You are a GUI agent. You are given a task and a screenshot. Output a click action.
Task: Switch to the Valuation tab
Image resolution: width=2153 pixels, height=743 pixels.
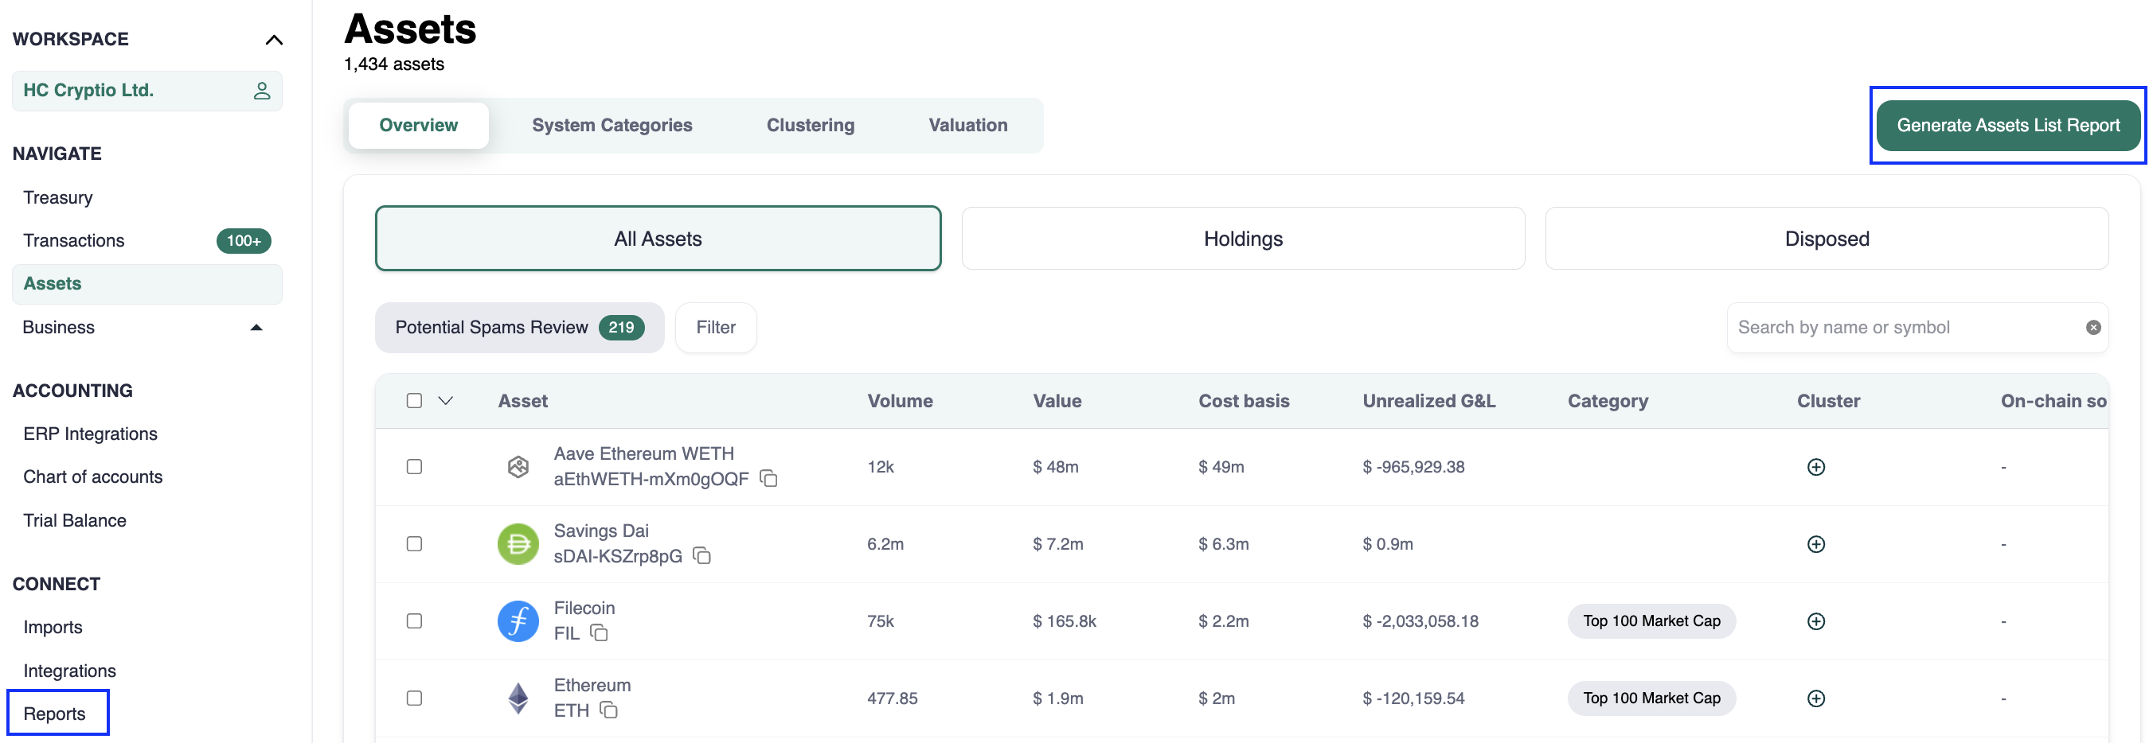967,125
